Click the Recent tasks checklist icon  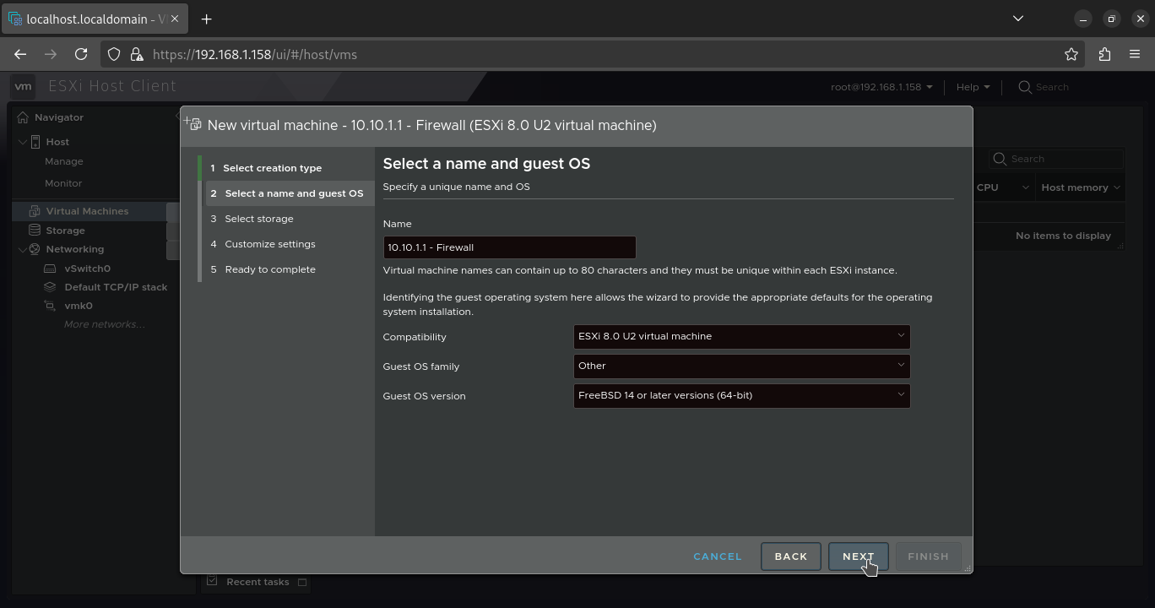click(212, 581)
